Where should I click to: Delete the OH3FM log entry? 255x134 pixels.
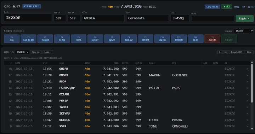point(247,69)
